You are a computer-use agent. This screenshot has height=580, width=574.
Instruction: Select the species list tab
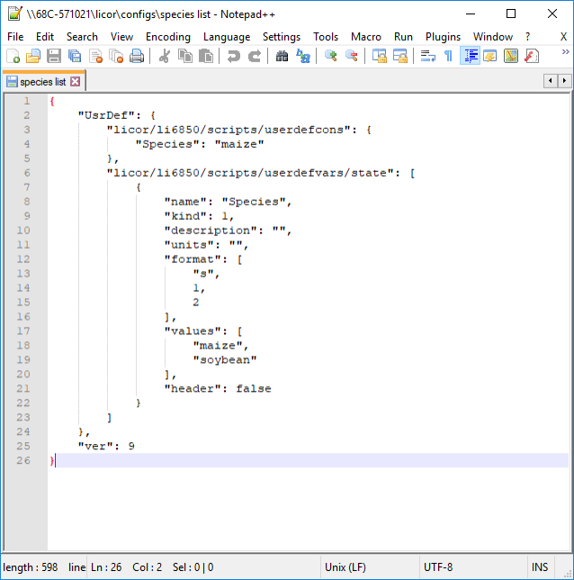pos(42,82)
